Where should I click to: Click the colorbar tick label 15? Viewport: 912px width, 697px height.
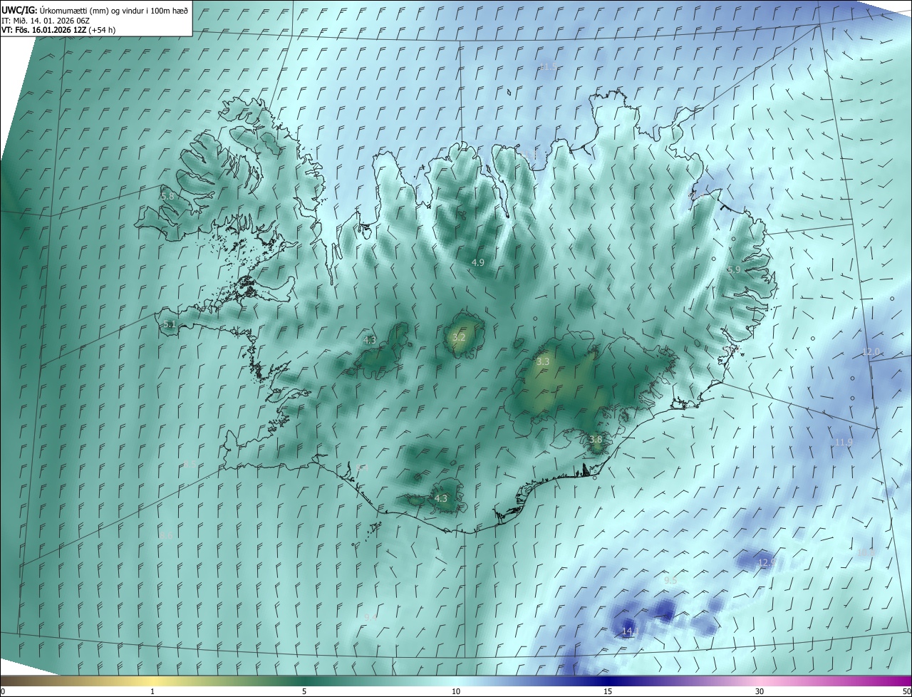pyautogui.click(x=608, y=691)
